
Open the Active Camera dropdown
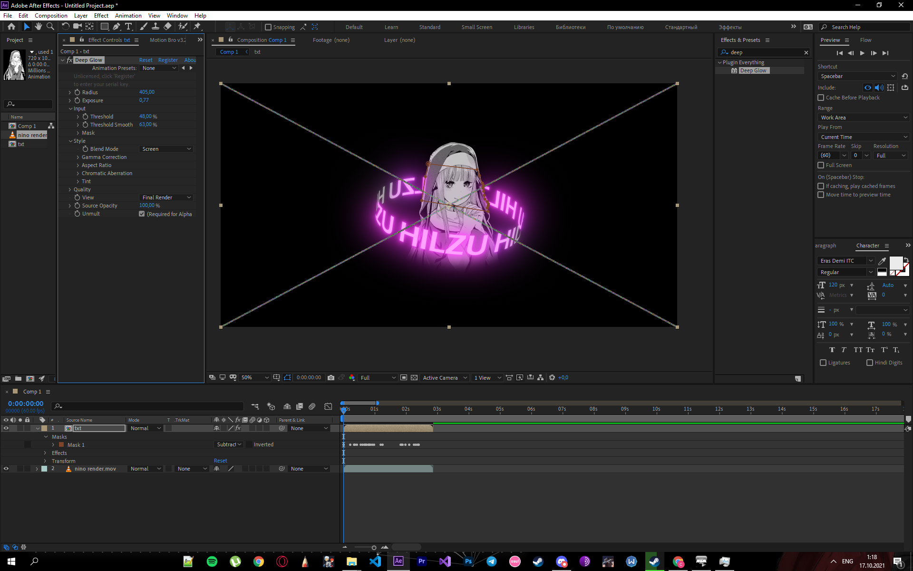click(445, 377)
